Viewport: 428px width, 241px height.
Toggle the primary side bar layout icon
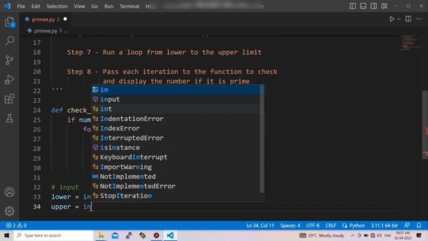pos(352,6)
